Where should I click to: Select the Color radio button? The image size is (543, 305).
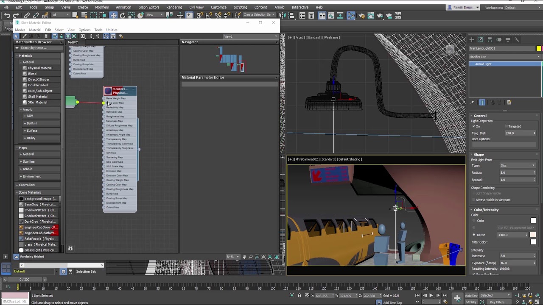(x=474, y=221)
